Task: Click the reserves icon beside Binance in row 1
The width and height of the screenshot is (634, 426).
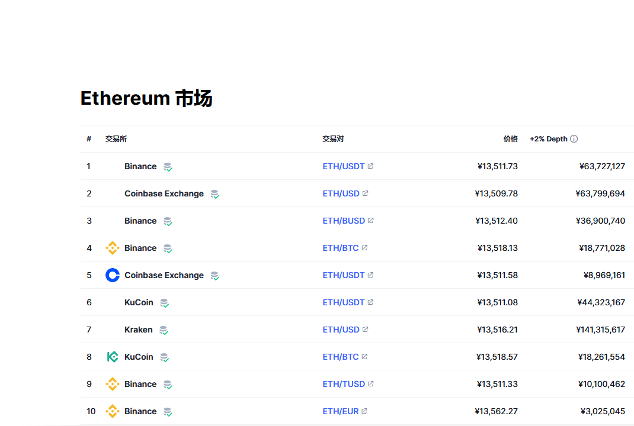Action: pyautogui.click(x=168, y=167)
